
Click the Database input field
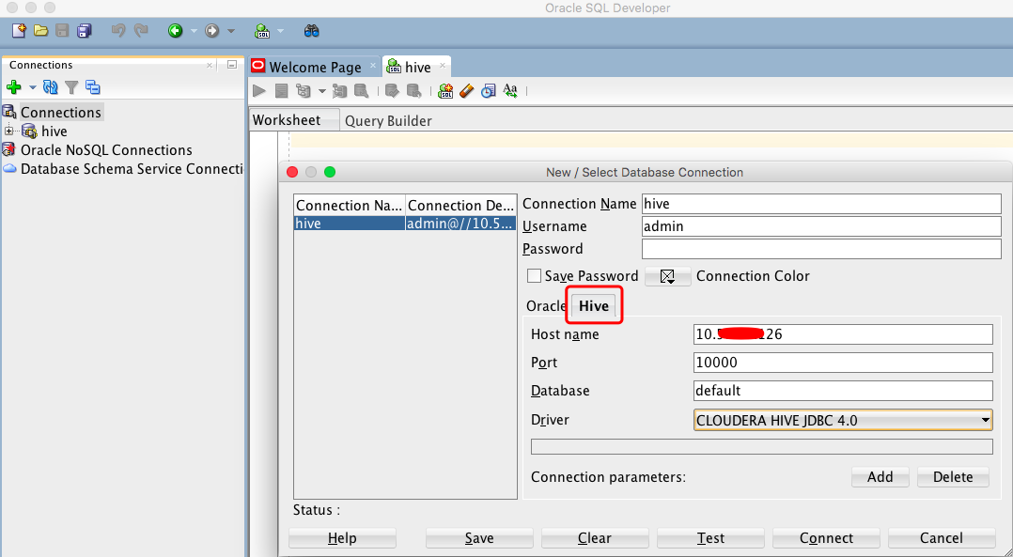point(843,391)
